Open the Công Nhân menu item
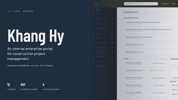178x100 pixels. (99, 66)
